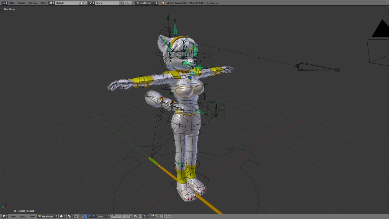
Task: Open the Help menu
Action: click(43, 3)
